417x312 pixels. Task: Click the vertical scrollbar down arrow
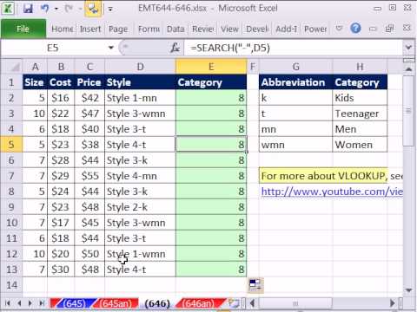[409, 289]
